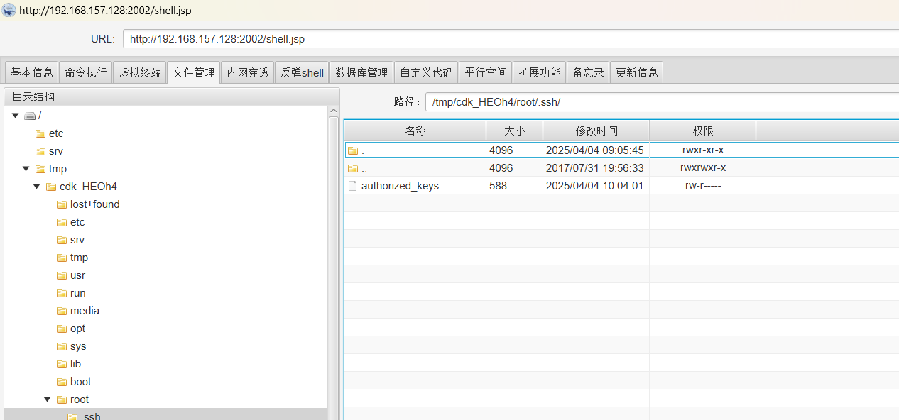Select lost+found in the directory tree
The height and width of the screenshot is (420, 899).
[95, 204]
